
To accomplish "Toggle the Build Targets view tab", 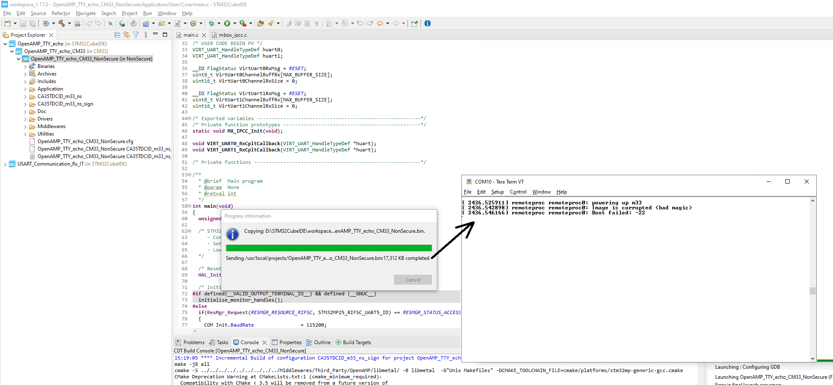I will (x=353, y=342).
